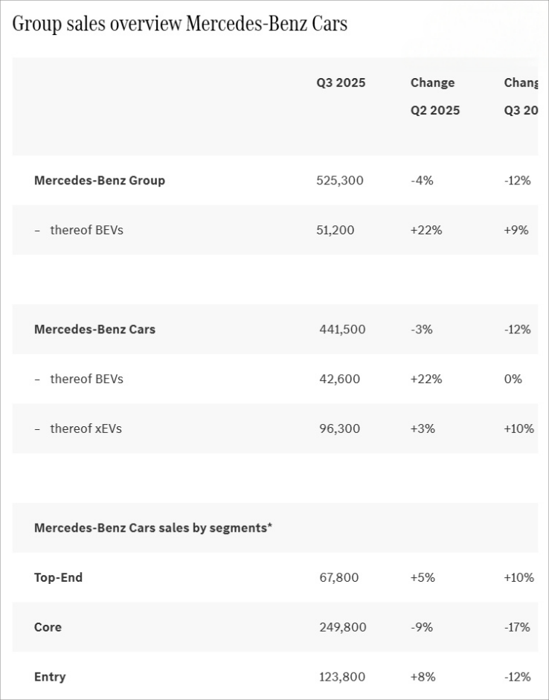Image resolution: width=549 pixels, height=700 pixels.
Task: Click the 525,300 sales figure
Action: (x=340, y=180)
